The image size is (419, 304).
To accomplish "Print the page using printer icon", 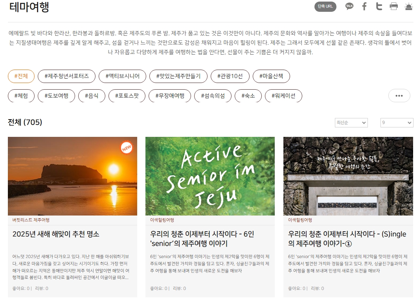I will tap(393, 6).
